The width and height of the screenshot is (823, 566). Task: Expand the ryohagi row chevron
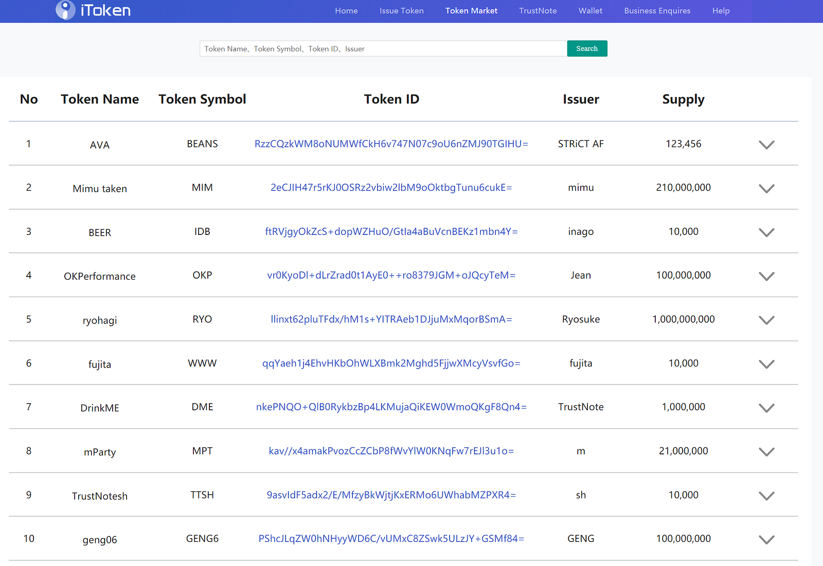pos(766,320)
